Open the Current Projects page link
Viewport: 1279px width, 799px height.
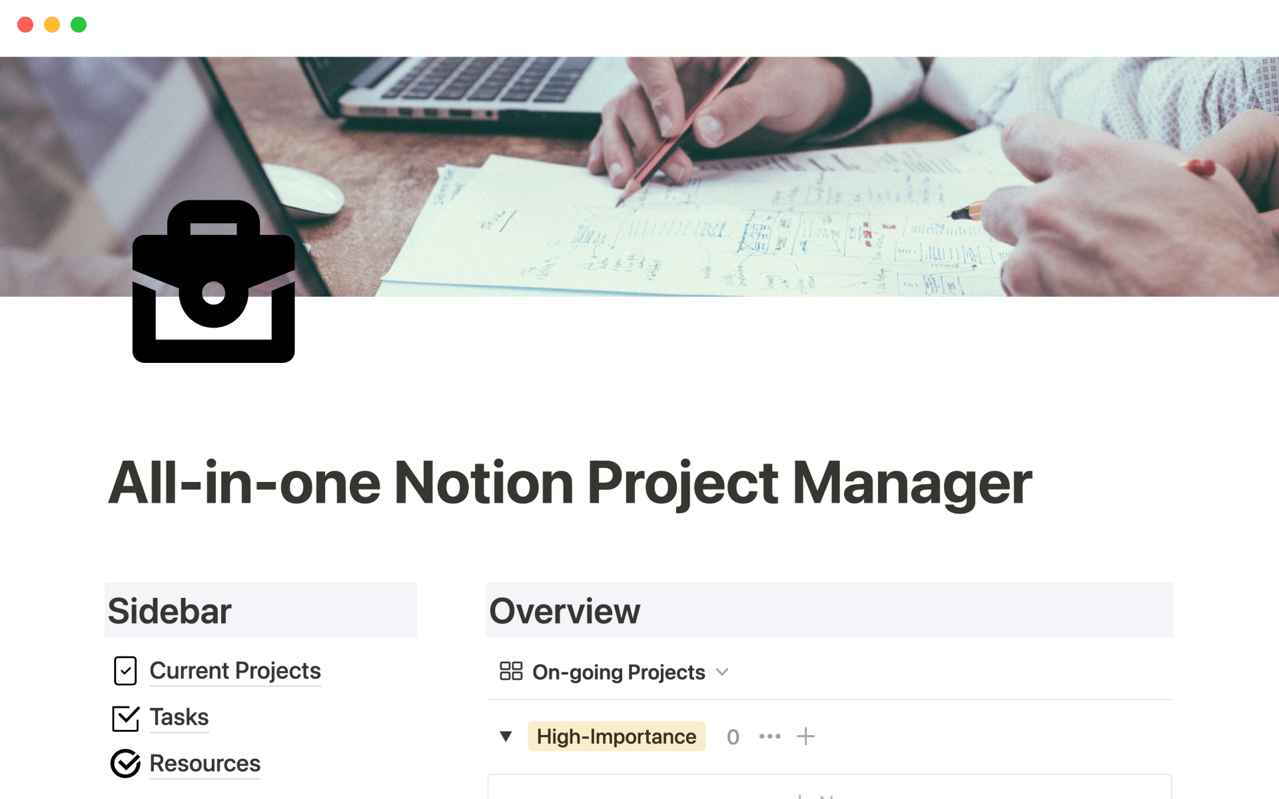(235, 670)
